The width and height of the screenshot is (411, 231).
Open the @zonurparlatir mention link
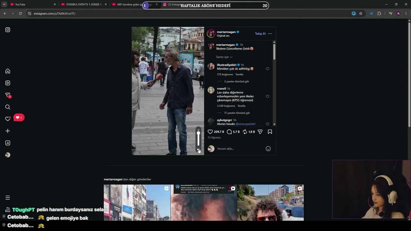tap(246, 124)
